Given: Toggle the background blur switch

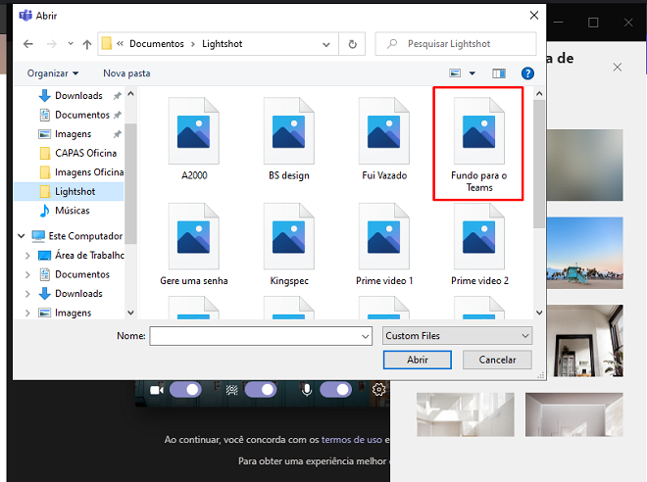Looking at the screenshot, I should 260,390.
